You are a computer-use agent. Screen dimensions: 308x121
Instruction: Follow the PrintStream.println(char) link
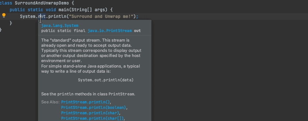90,113
